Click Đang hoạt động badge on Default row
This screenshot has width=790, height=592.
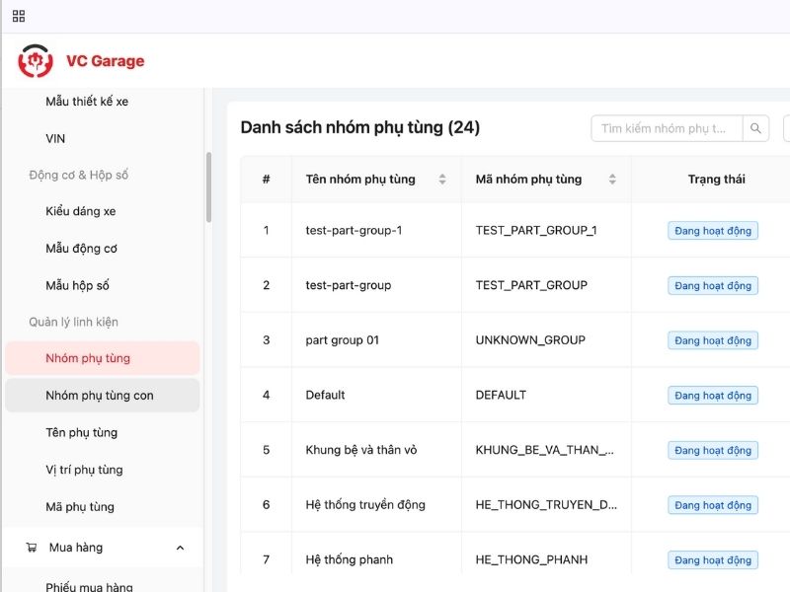pyautogui.click(x=712, y=395)
